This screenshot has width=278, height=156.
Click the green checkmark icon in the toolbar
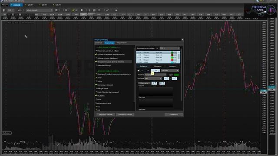[73, 10]
